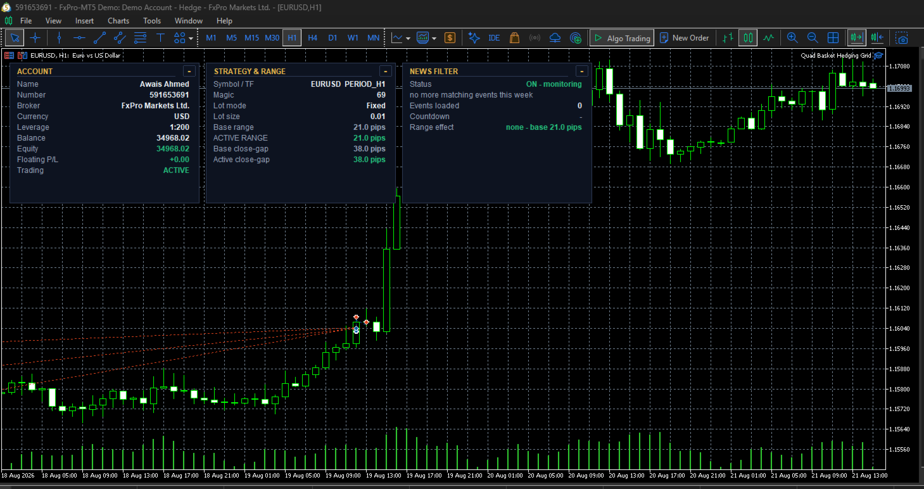Click the Leverage value 1:200
Screen dimensions: 924x489
[179, 127]
